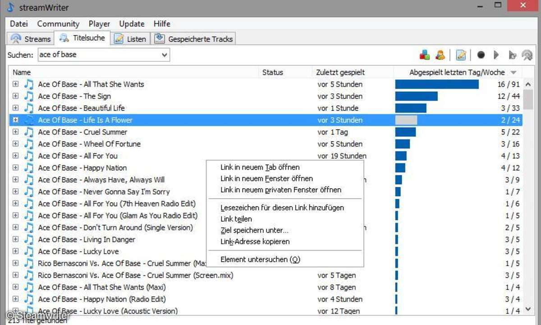Select All For You (7th Heaven Radio Edit)
This screenshot has height=325, width=541.
click(266, 204)
